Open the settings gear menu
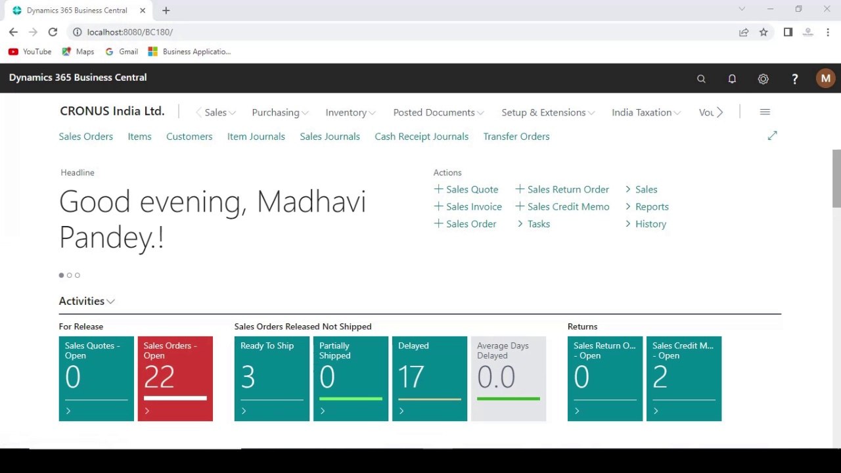This screenshot has width=841, height=473. pyautogui.click(x=763, y=79)
